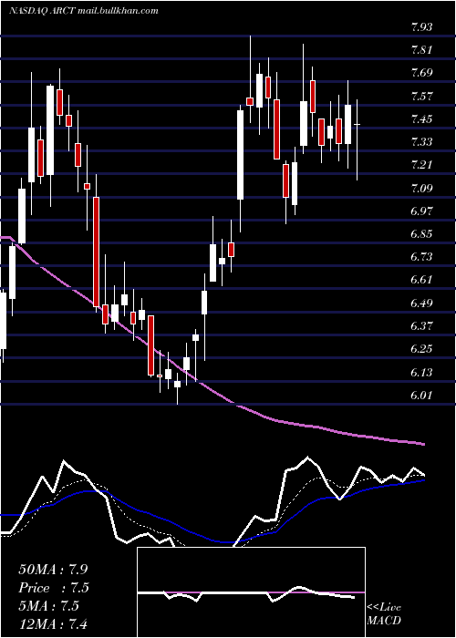Click the last doji candlestick on the right
456x638 pixels.
coord(358,139)
